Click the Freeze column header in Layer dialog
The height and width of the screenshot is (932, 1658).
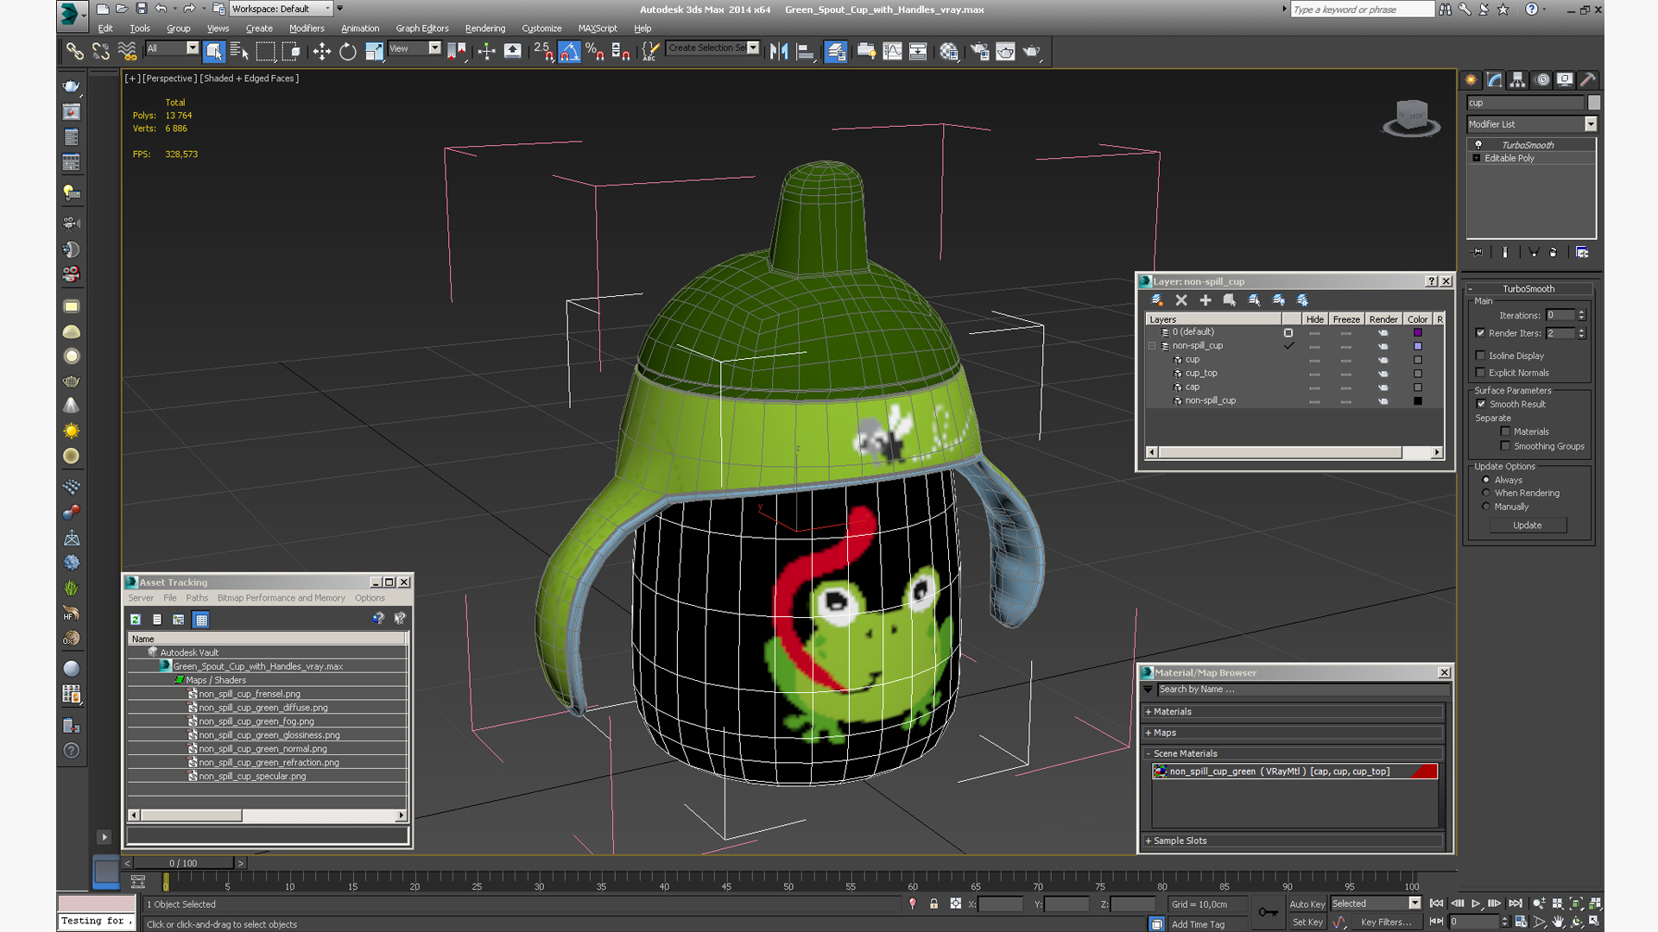click(1346, 319)
